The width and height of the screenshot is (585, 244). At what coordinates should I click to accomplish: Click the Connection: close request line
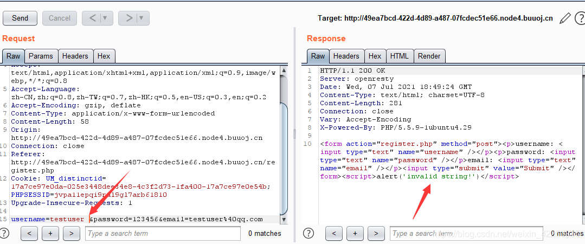point(47,146)
